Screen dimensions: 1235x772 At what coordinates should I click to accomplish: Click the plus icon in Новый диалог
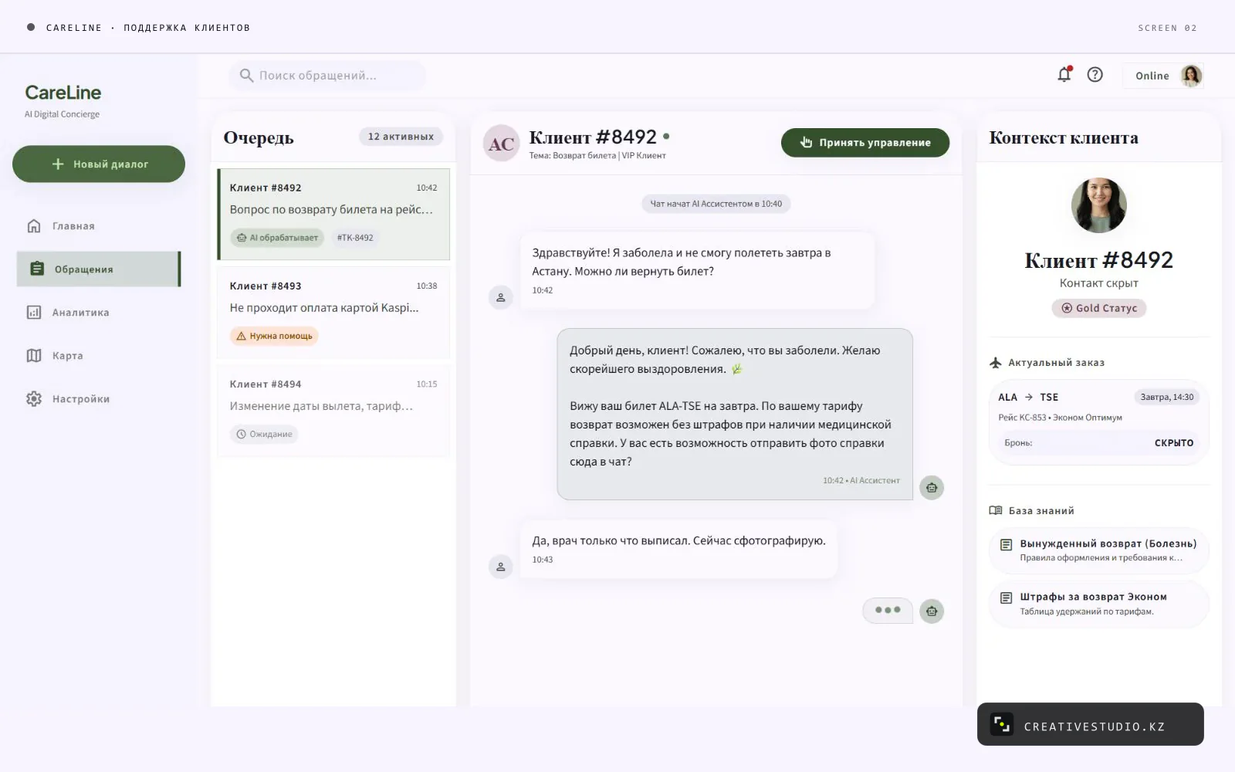pyautogui.click(x=58, y=164)
